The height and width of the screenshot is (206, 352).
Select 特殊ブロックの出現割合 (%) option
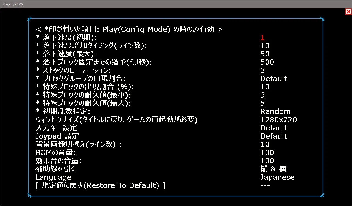click(x=85, y=87)
